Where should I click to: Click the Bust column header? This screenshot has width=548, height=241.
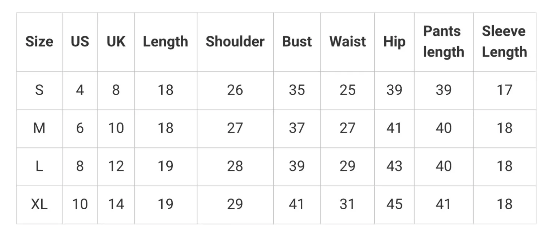297,42
